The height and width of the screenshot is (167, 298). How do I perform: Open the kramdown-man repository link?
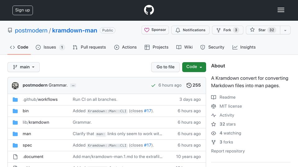tap(74, 30)
